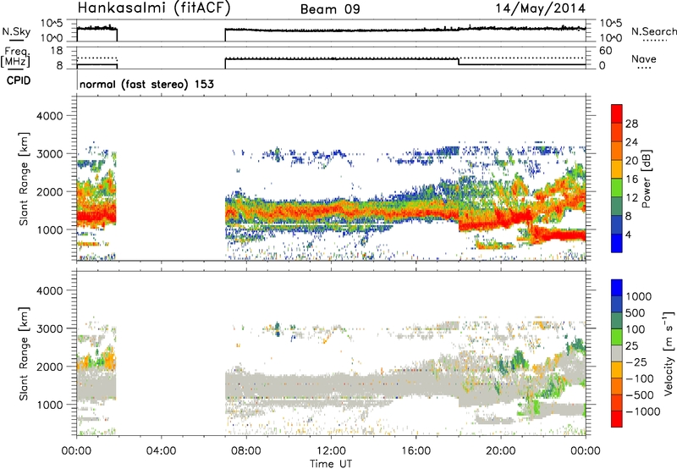The image size is (677, 469).
Task: Click the "08:00" time axis label
Action: pos(245,451)
